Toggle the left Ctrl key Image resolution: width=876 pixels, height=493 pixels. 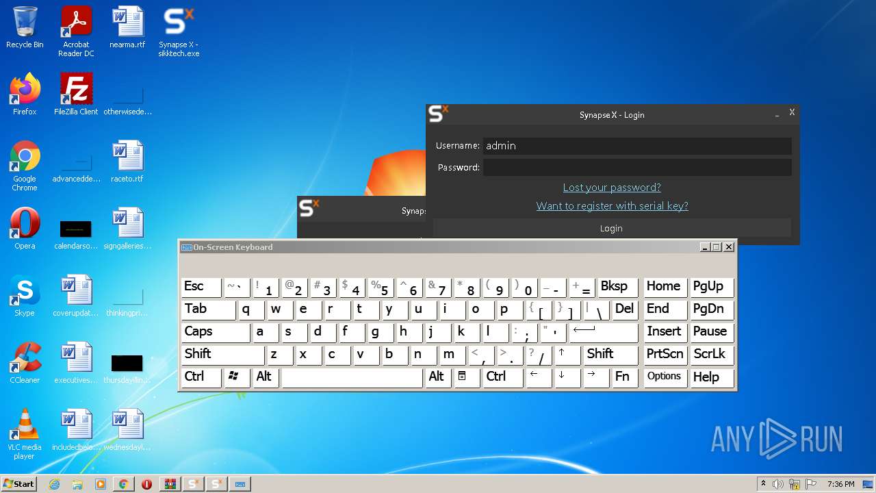point(201,377)
